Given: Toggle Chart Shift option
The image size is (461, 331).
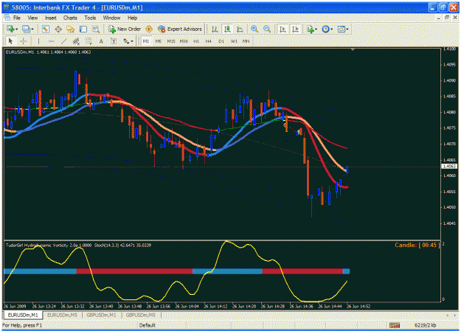Looking at the screenshot, I should tap(295, 29).
